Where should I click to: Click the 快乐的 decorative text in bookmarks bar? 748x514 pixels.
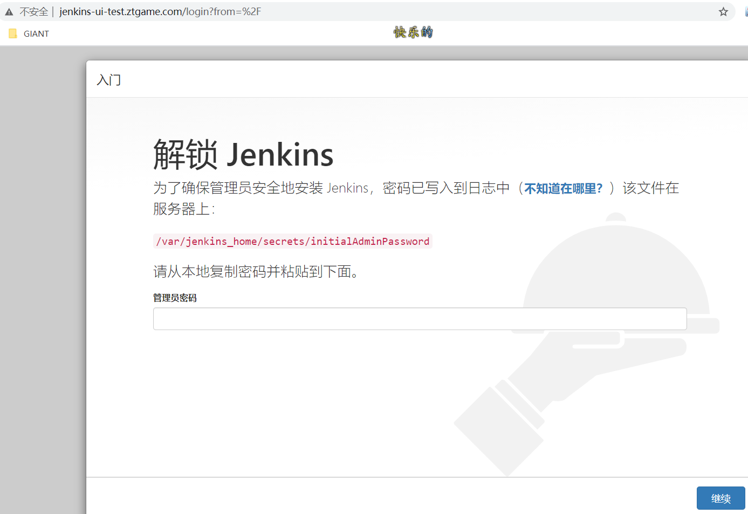tap(413, 32)
